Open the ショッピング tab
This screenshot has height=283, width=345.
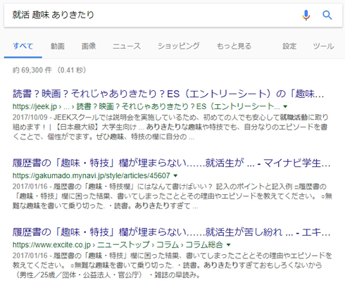point(179,46)
